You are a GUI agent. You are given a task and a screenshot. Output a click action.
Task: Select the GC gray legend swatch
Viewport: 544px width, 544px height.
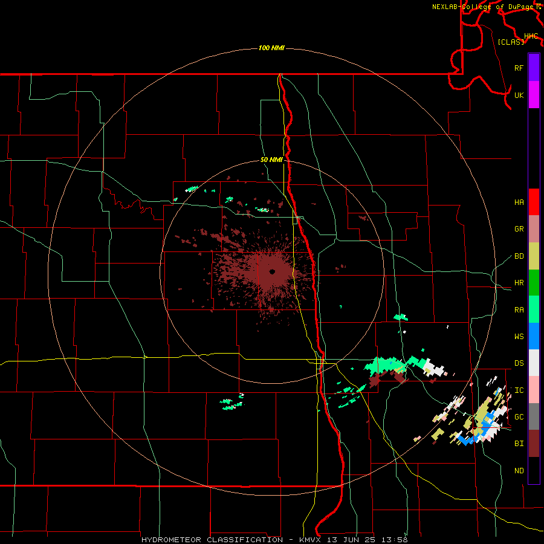(534, 416)
